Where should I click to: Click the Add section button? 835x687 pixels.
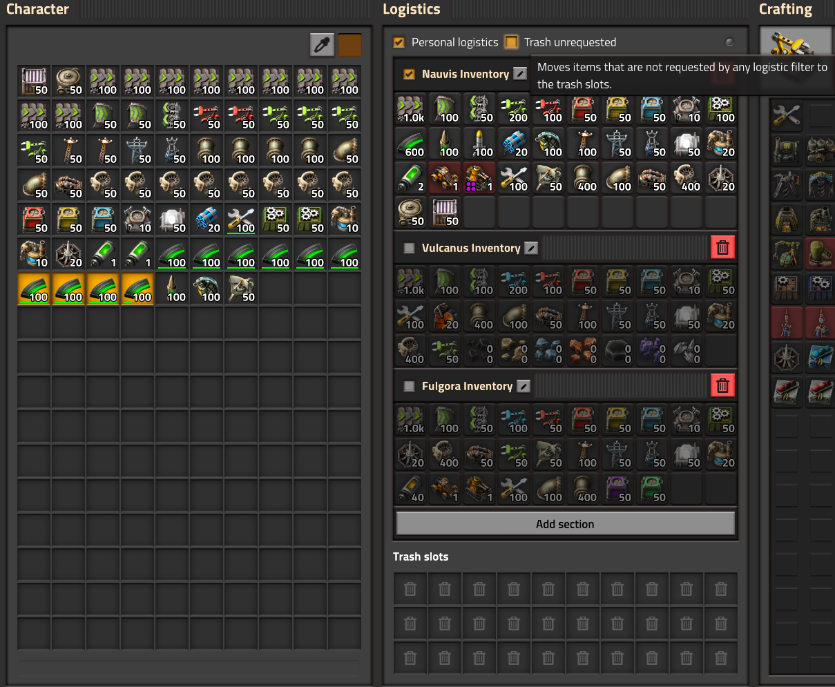coord(565,523)
